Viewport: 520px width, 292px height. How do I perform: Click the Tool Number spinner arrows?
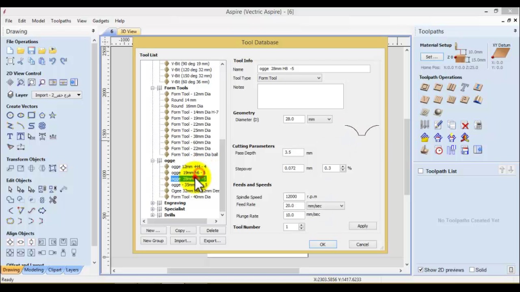(301, 227)
